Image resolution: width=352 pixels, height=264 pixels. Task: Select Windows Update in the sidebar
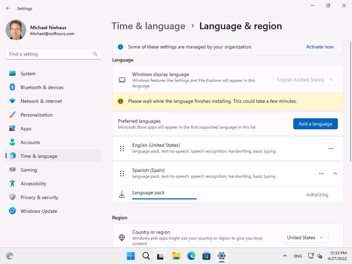point(38,211)
